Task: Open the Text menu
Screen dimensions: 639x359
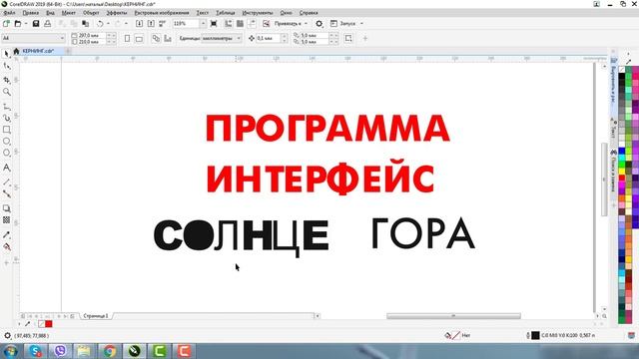Action: 202,13
